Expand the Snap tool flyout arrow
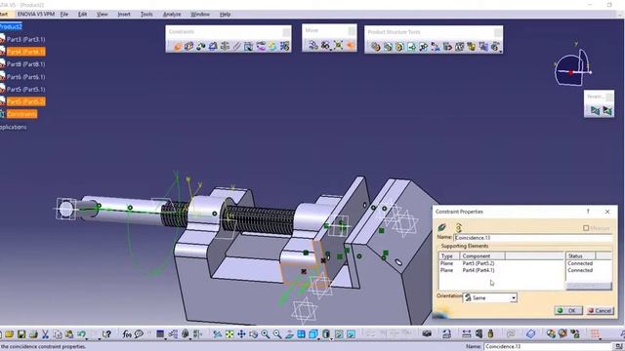The height and width of the screenshot is (351, 625). pos(330,49)
